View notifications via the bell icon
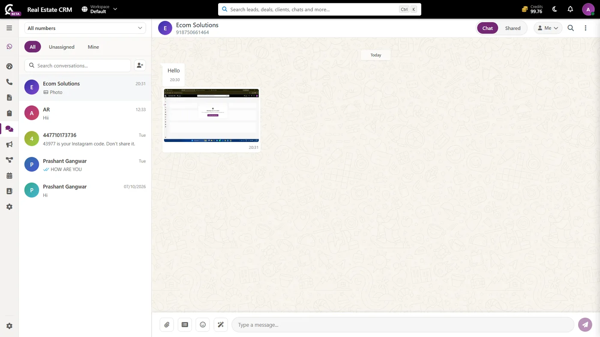The image size is (600, 337). pyautogui.click(x=570, y=9)
